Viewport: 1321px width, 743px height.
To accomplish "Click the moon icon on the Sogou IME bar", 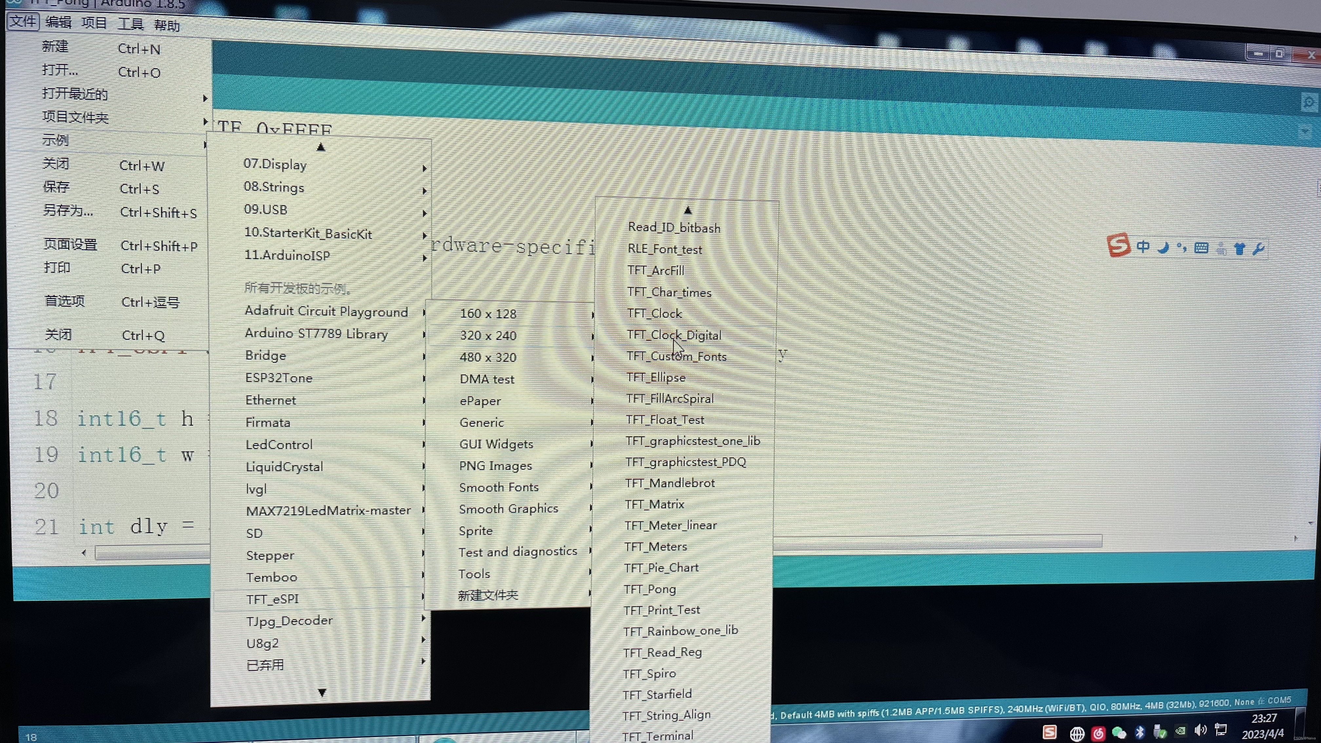I will (x=1163, y=248).
